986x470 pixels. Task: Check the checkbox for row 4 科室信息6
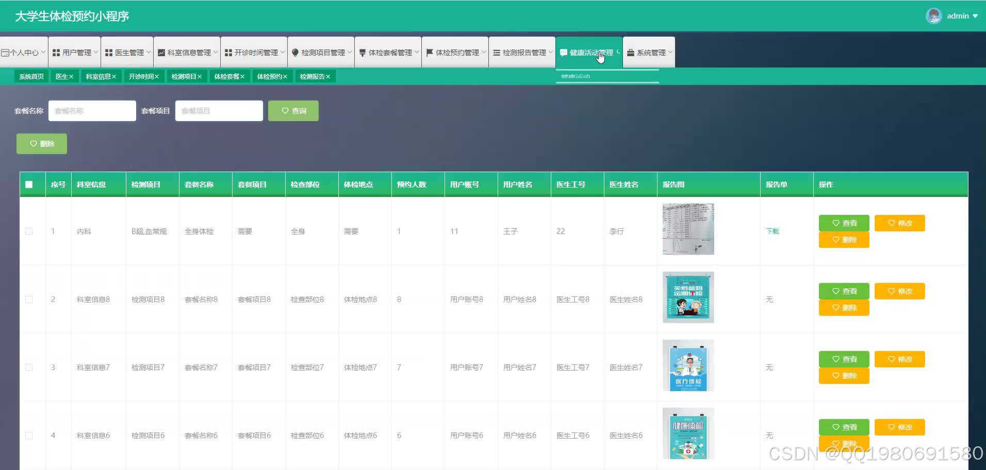click(x=29, y=435)
